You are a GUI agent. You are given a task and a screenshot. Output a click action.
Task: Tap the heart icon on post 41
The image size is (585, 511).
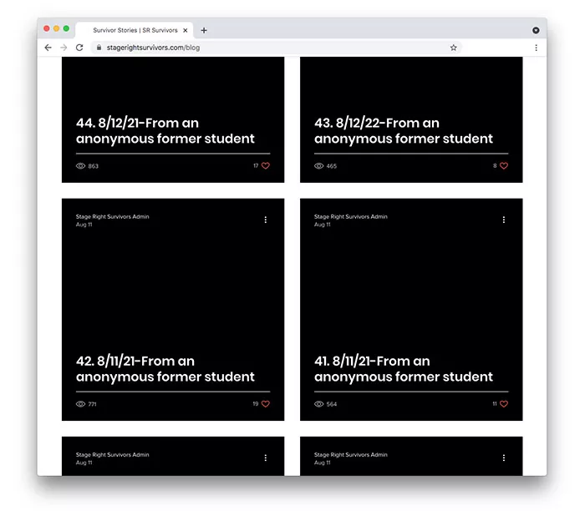pyautogui.click(x=504, y=404)
